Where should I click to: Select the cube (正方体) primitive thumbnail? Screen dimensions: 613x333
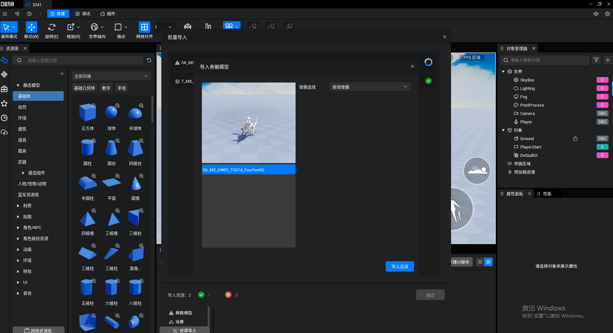[88, 112]
